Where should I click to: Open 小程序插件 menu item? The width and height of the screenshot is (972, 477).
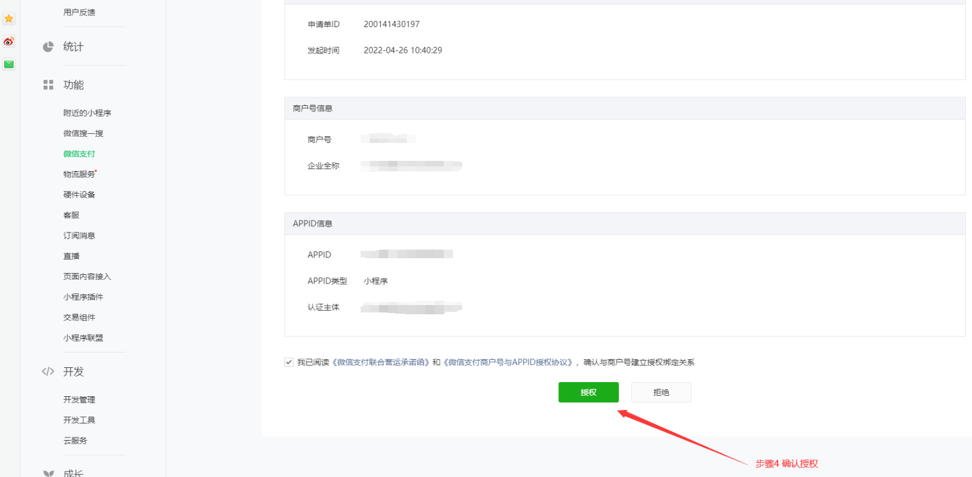pyautogui.click(x=83, y=297)
